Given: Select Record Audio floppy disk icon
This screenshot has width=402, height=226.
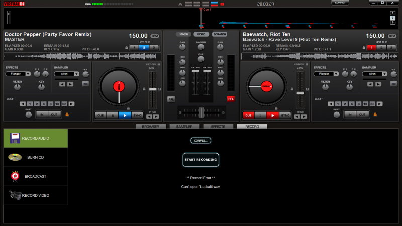Looking at the screenshot, I should pyautogui.click(x=15, y=138).
